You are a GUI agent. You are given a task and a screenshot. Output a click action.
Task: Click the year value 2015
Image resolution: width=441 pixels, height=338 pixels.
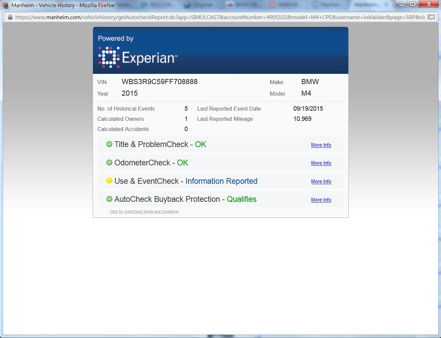pos(130,93)
